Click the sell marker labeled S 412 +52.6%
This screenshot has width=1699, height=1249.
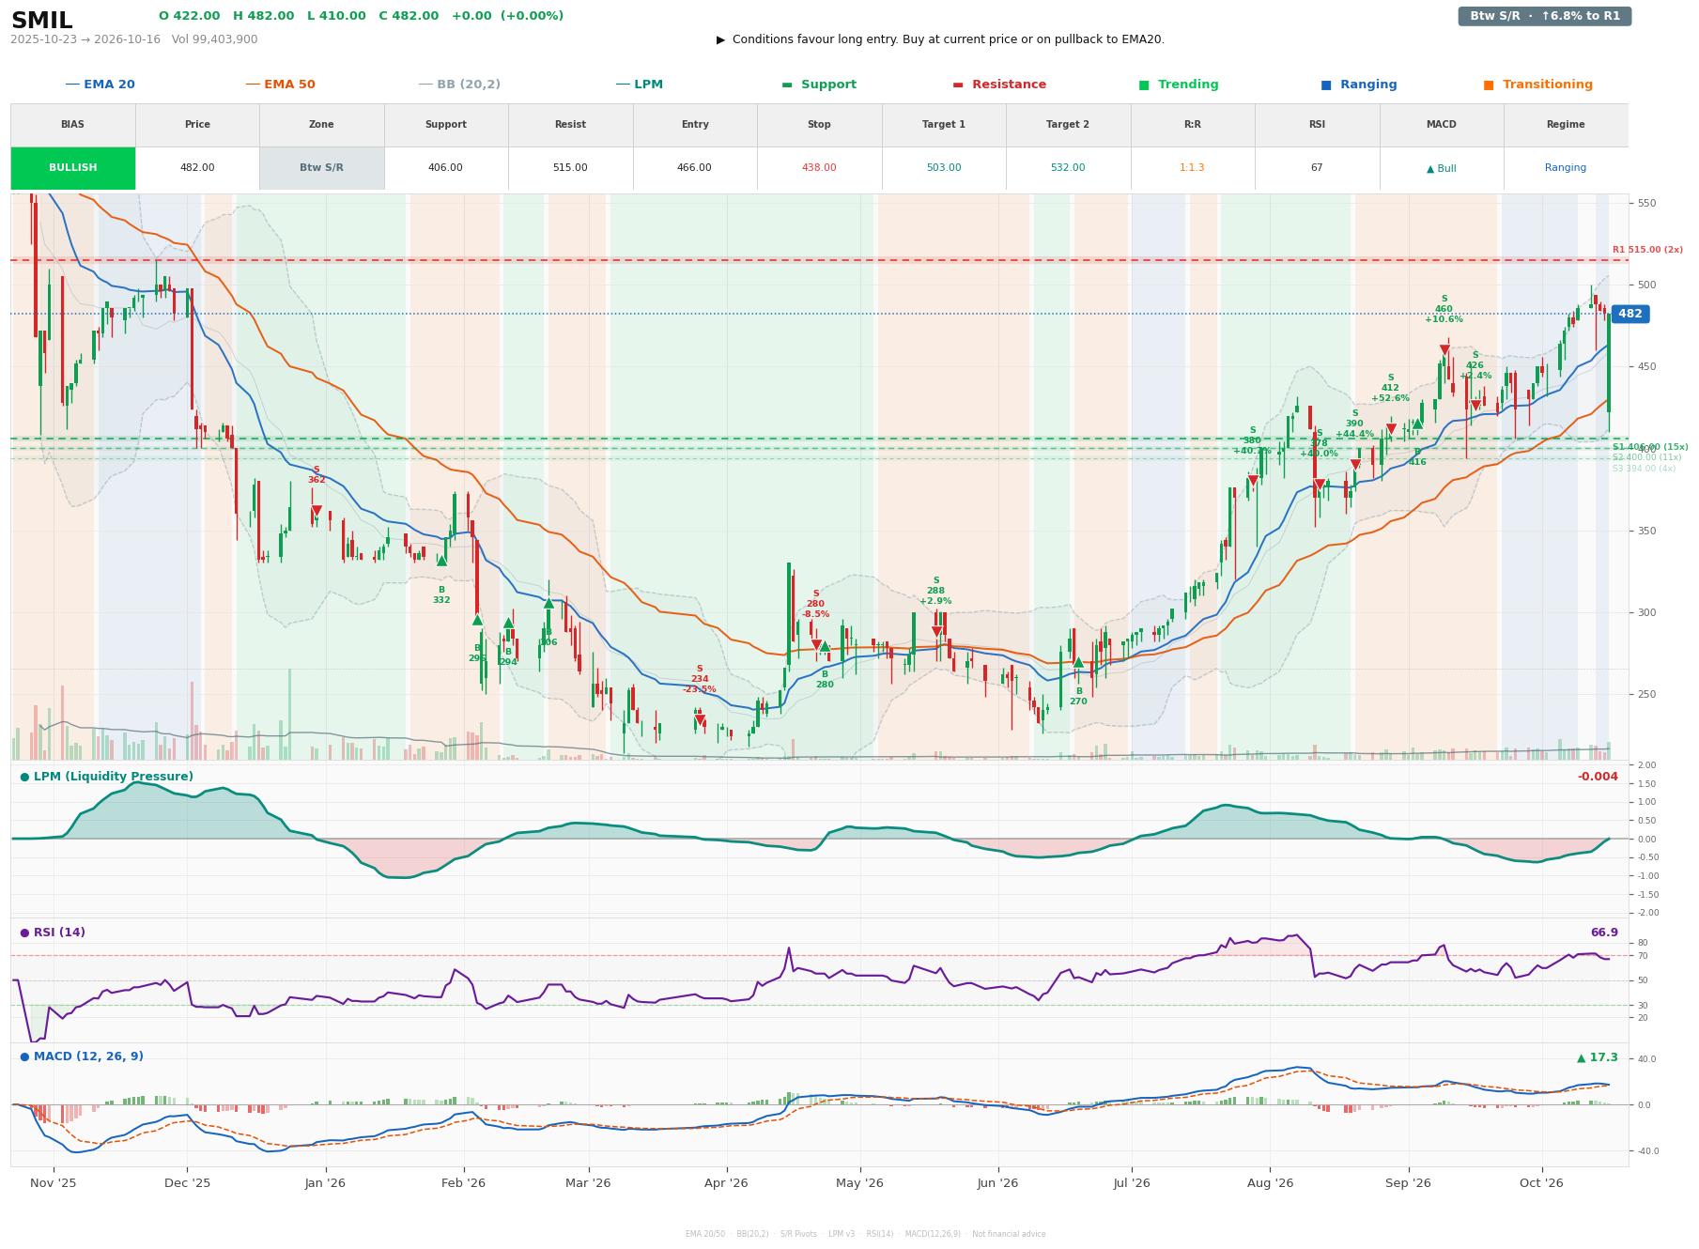click(1391, 429)
